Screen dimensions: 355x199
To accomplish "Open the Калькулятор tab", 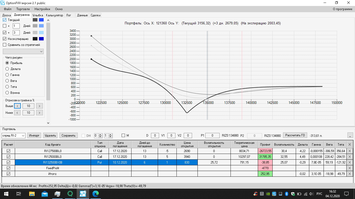I will [x=55, y=15].
